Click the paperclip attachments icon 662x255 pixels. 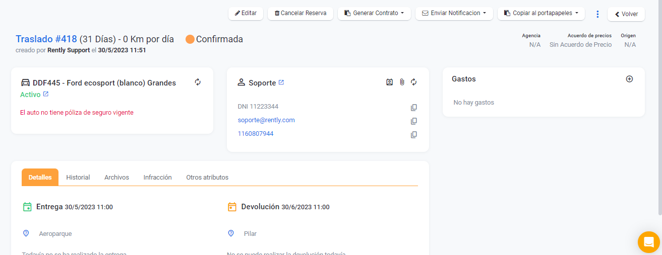pos(402,82)
